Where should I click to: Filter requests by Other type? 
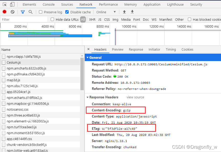[x=180, y=20]
